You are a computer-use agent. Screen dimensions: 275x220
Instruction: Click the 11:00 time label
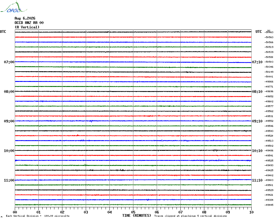coord(9,180)
